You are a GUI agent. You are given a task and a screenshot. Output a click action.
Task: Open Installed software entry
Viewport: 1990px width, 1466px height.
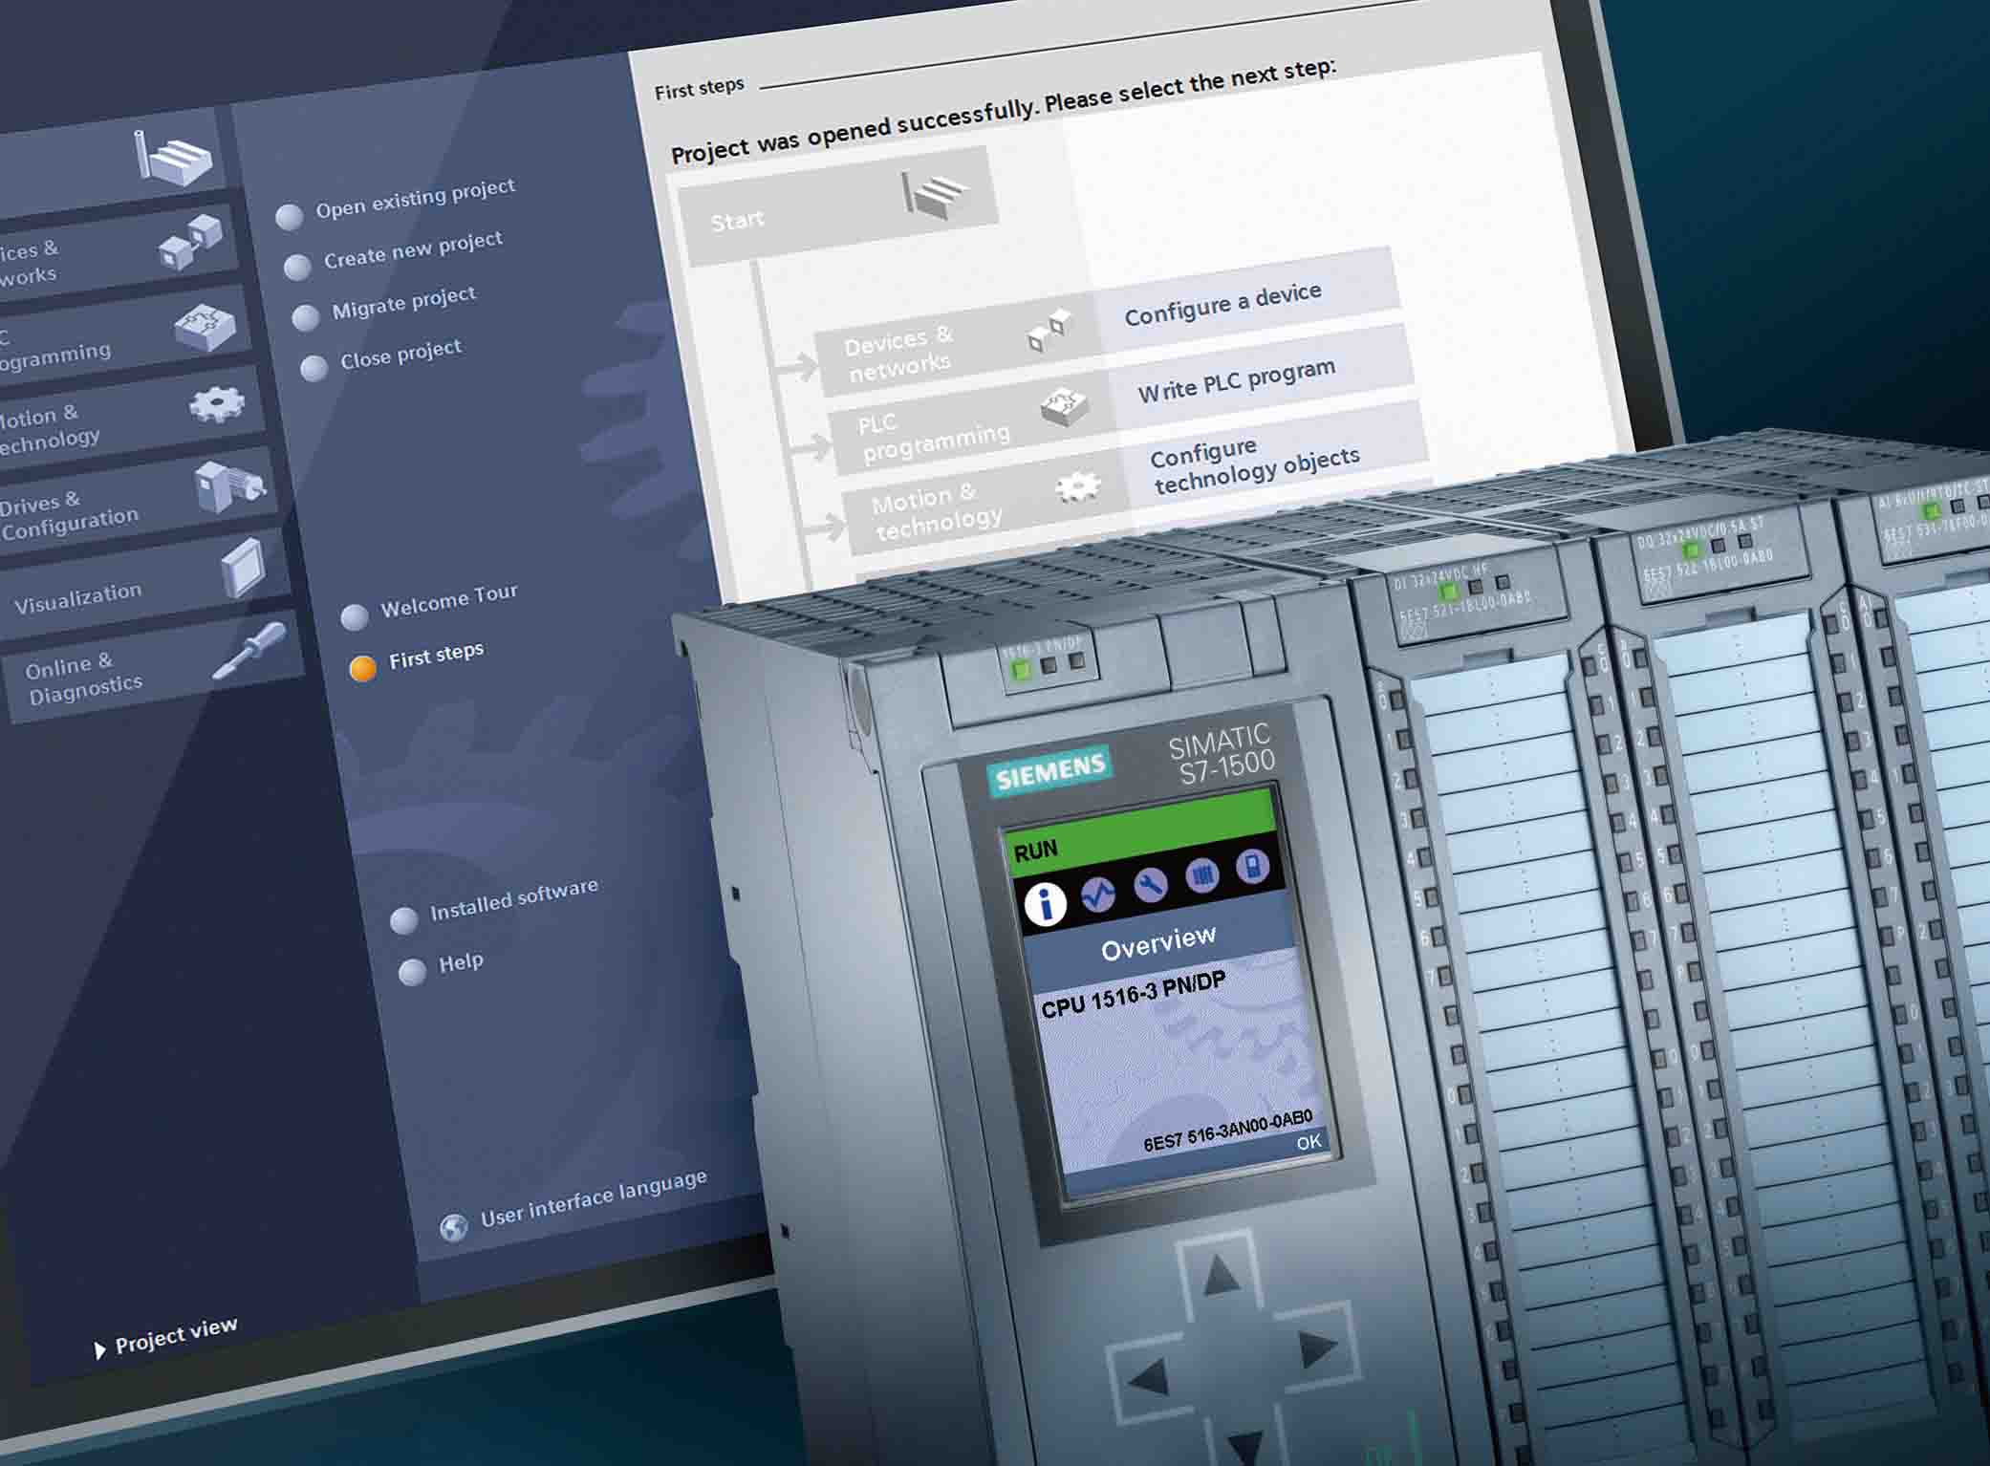tap(513, 899)
